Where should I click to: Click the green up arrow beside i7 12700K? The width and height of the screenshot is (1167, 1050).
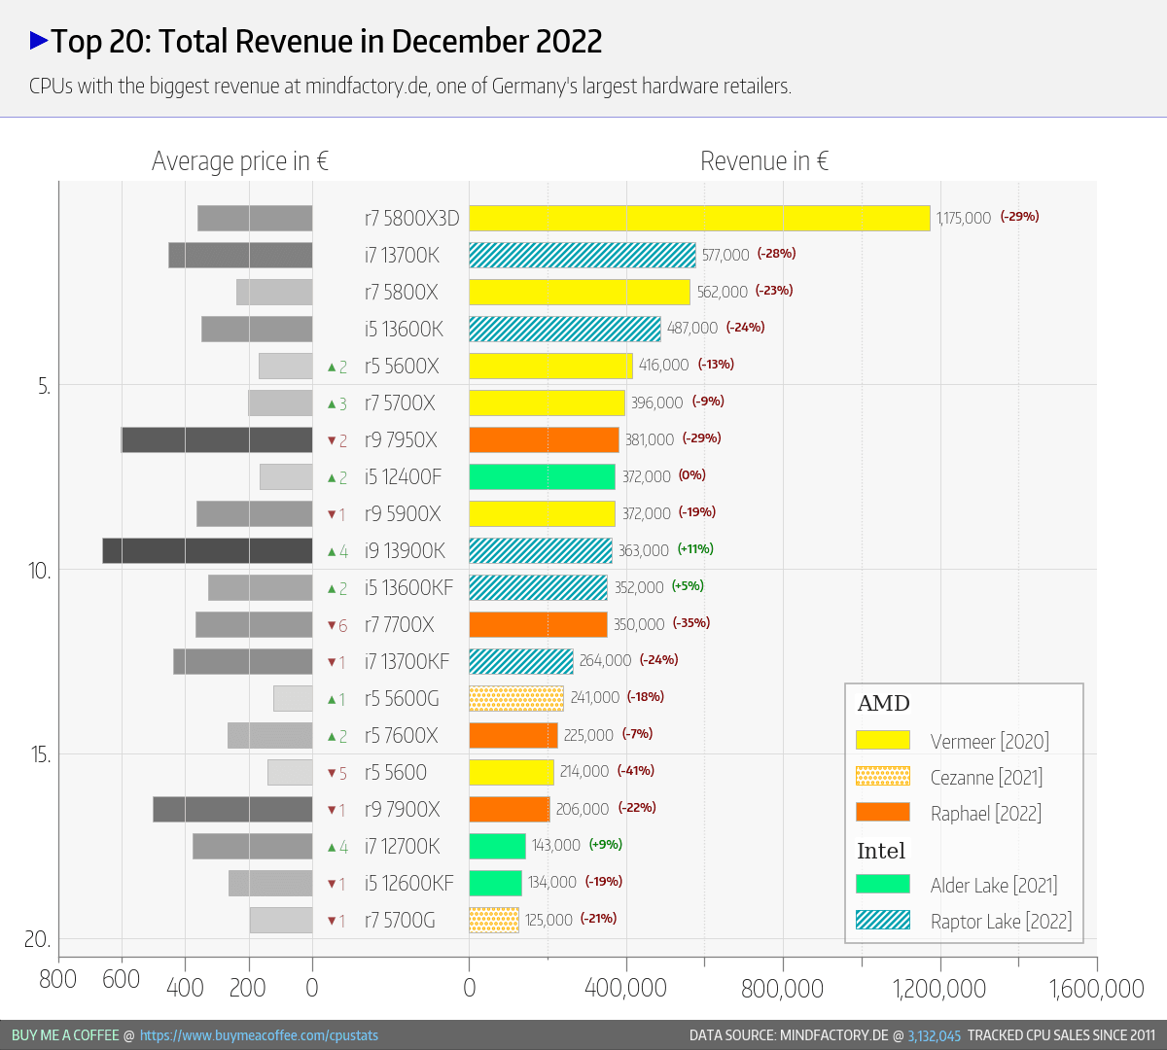click(x=332, y=848)
